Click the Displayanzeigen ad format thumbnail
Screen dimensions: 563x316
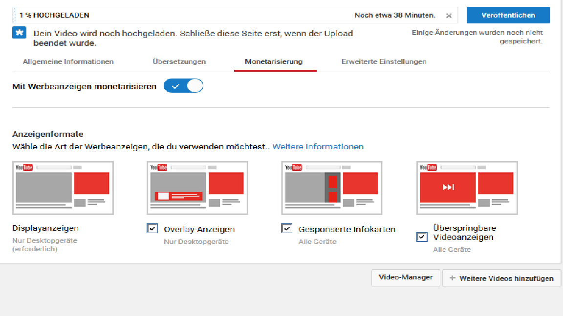click(63, 188)
